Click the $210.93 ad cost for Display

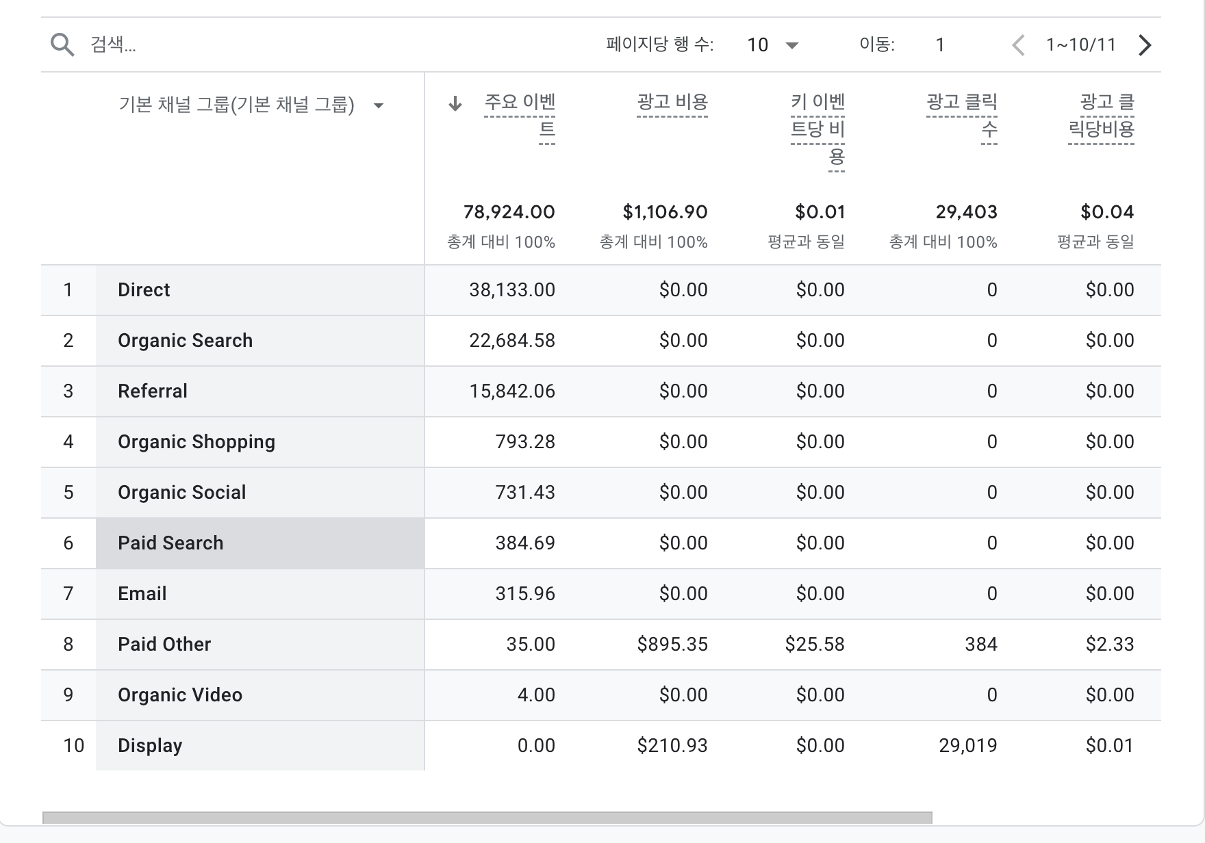point(672,746)
